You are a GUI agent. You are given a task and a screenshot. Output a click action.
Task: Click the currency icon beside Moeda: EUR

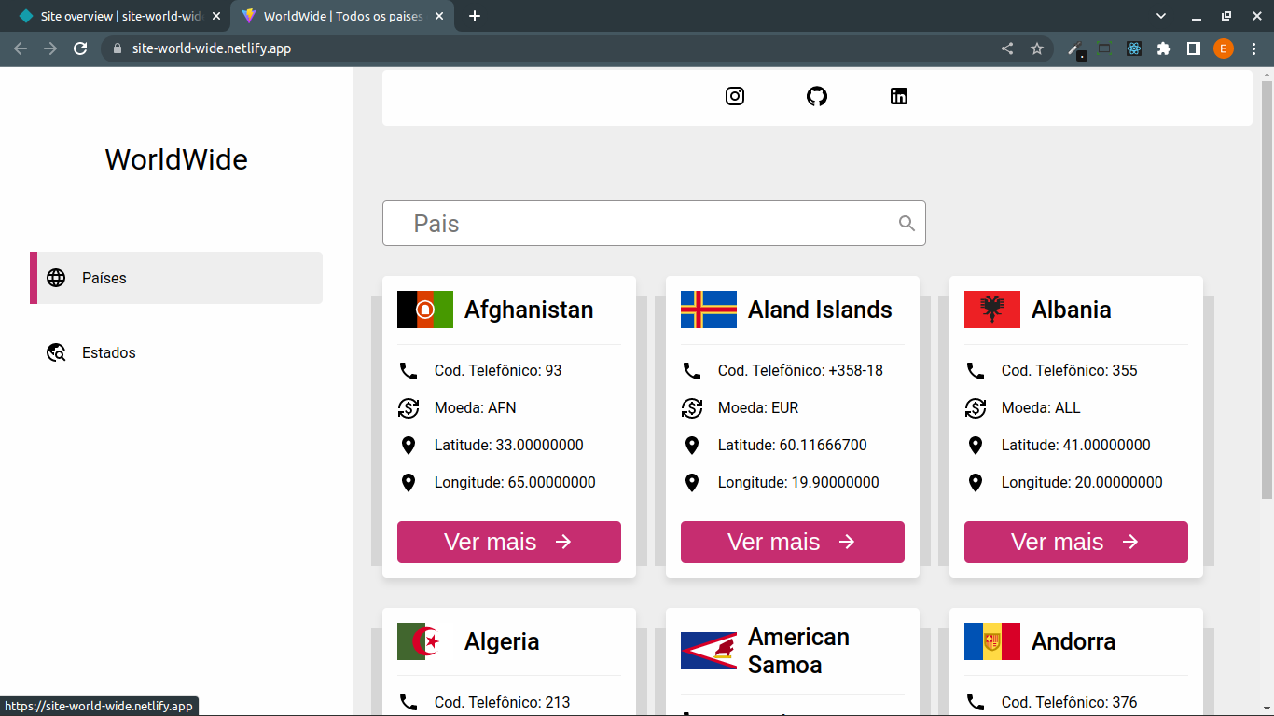click(692, 407)
